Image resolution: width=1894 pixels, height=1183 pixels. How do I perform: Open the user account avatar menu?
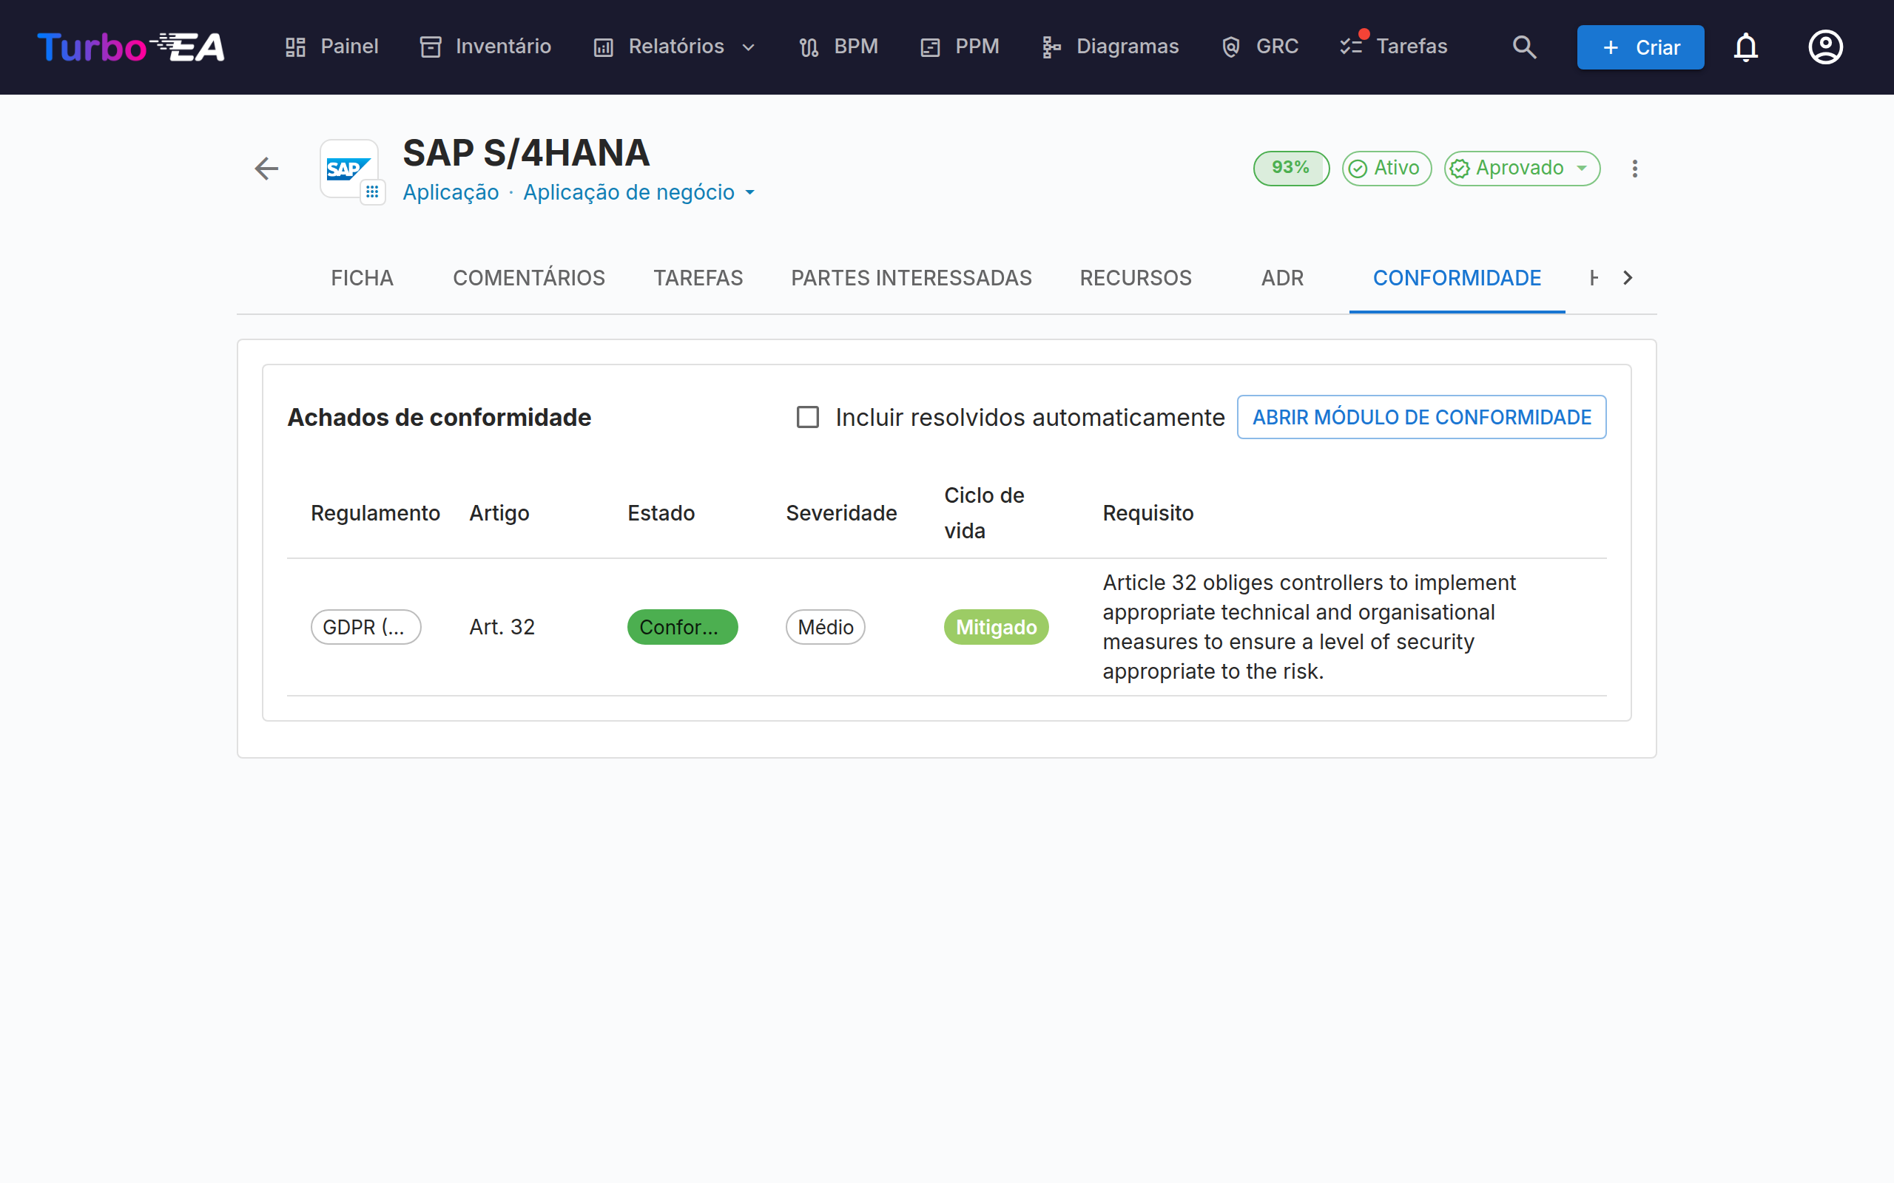[1825, 47]
